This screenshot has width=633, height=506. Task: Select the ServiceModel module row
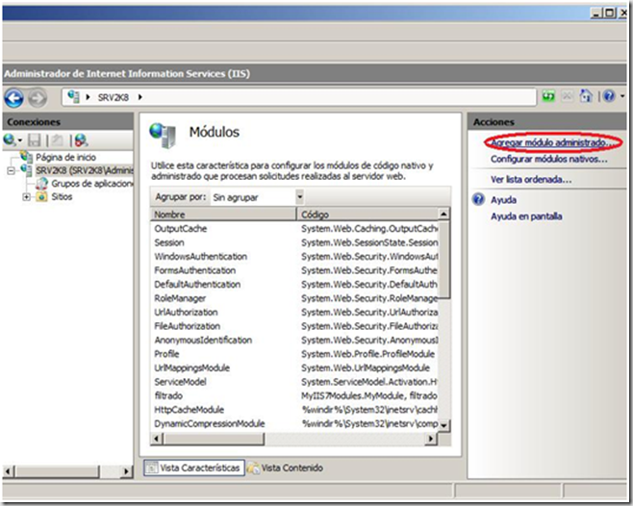click(x=294, y=382)
